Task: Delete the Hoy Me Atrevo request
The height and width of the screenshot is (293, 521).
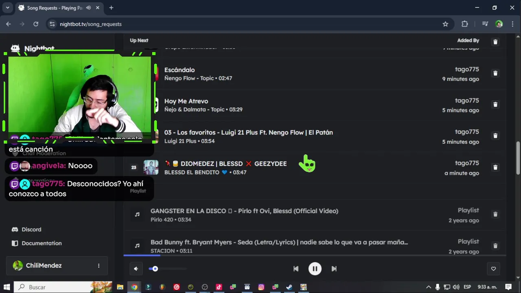Action: [x=495, y=105]
